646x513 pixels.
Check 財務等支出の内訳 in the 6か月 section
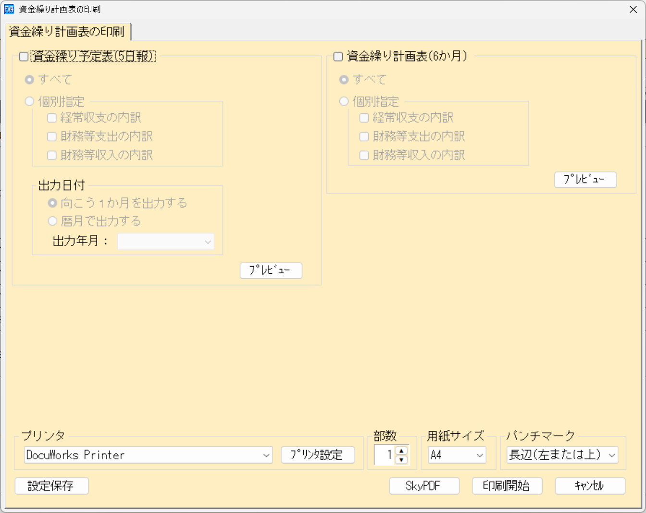coord(364,136)
